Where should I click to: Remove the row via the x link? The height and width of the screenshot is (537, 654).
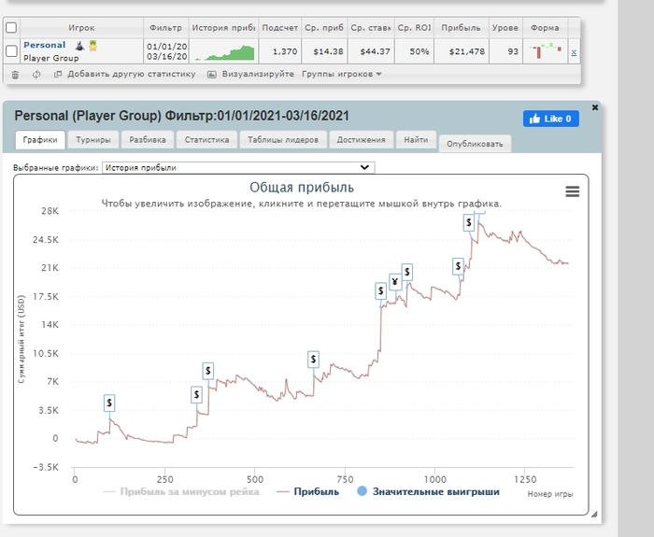click(574, 52)
